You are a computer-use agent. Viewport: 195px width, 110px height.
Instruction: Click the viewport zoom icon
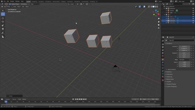(158, 19)
